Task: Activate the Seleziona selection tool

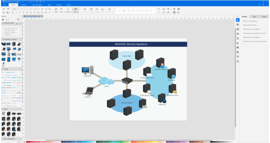Action: pos(76,10)
